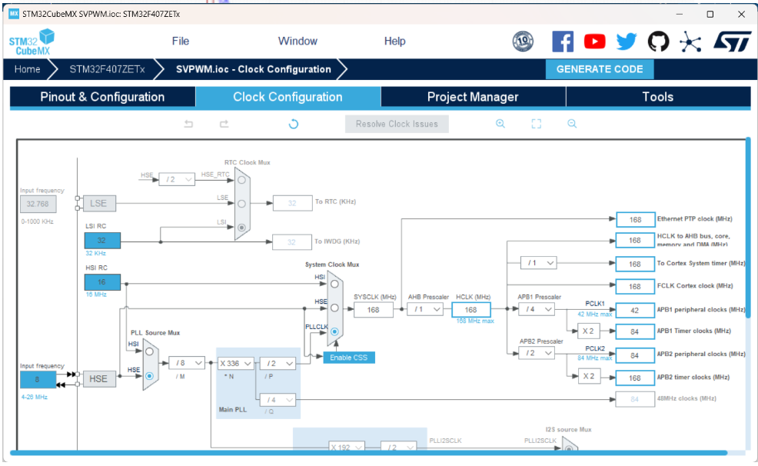Switch to Pinout & Configuration tab

(102, 97)
